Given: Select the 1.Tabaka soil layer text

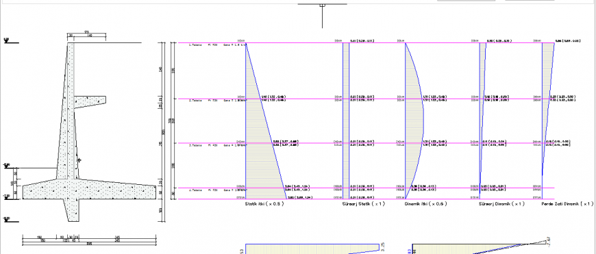Looking at the screenshot, I should tap(195, 45).
